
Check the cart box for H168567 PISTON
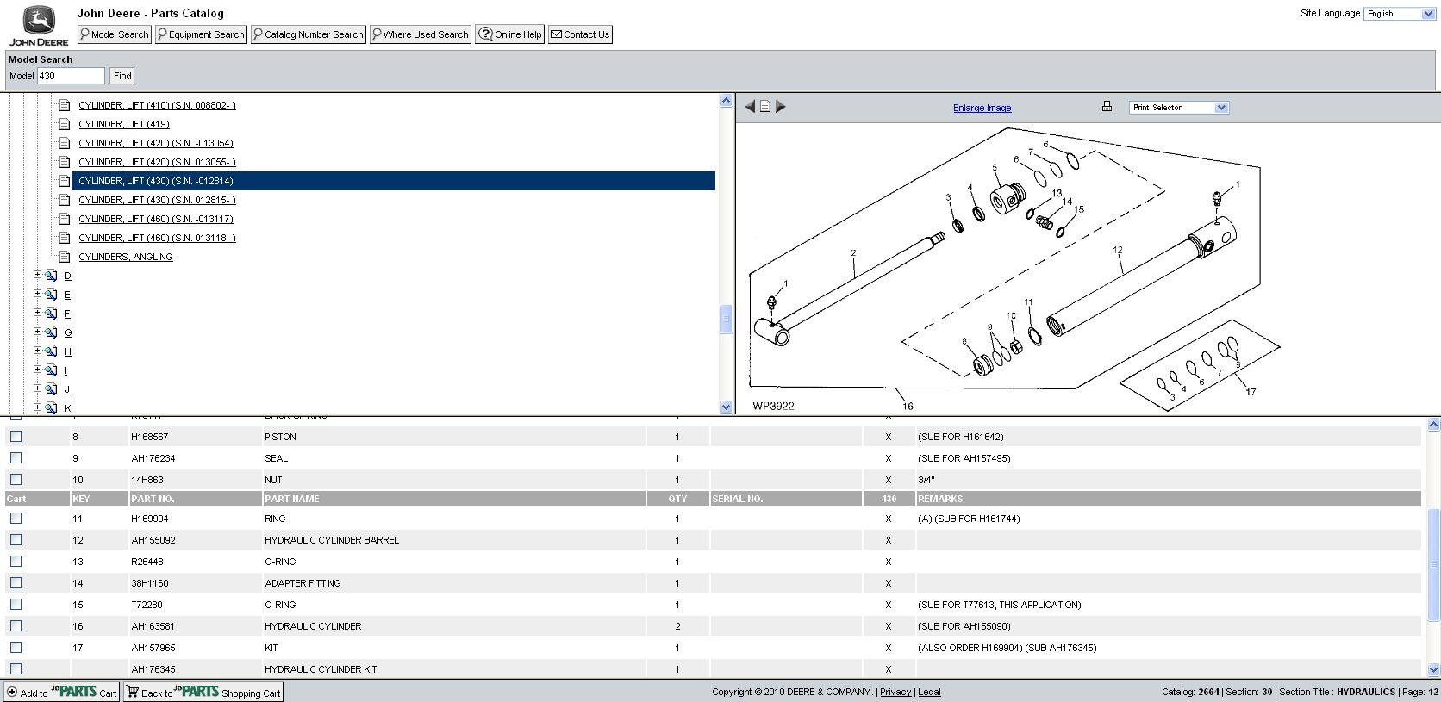point(16,437)
